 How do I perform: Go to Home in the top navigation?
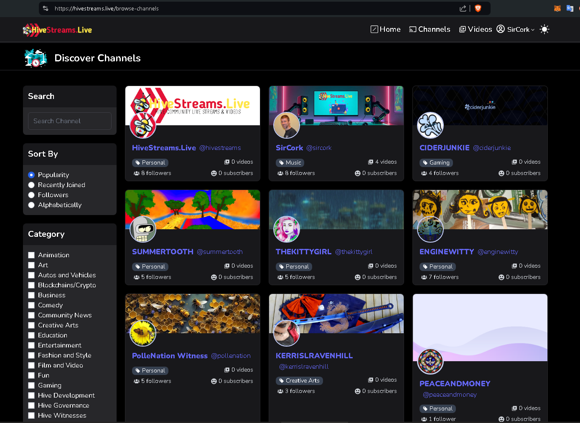click(386, 29)
